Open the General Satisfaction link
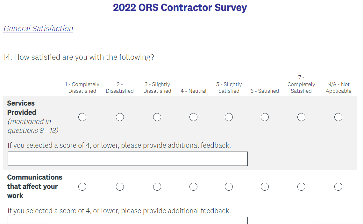This screenshot has width=363, height=224. click(x=38, y=29)
